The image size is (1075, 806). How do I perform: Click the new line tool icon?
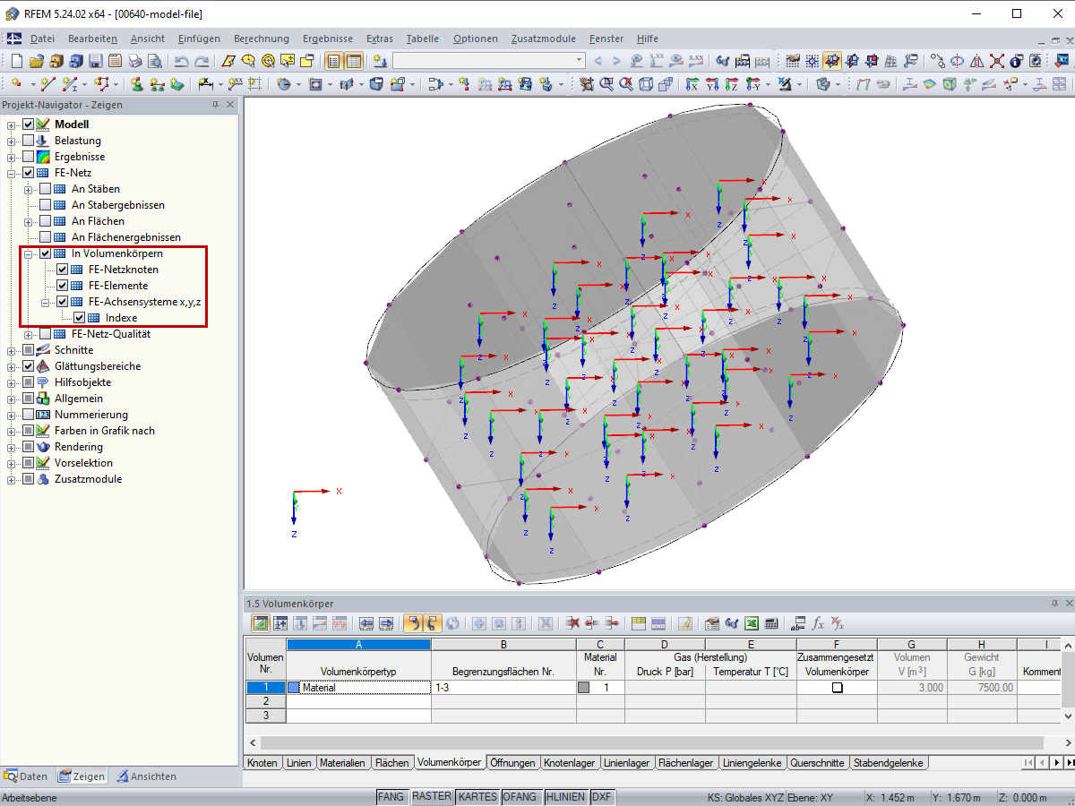pyautogui.click(x=47, y=83)
